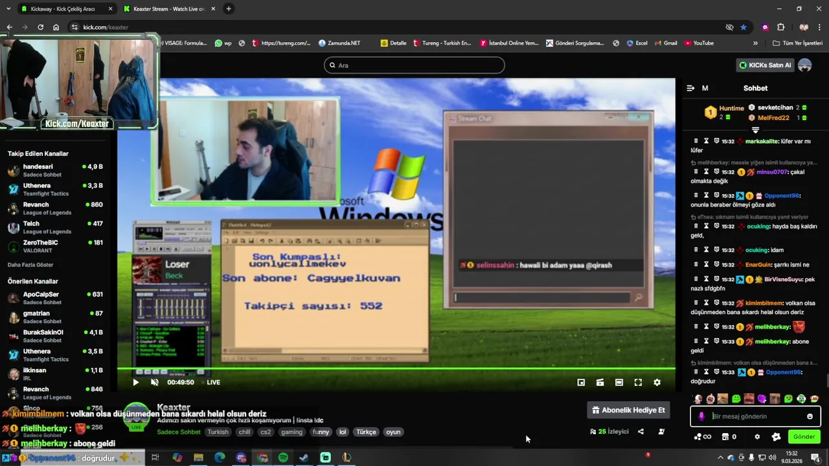Toggle theater mode in player
This screenshot has height=466, width=829.
[619, 383]
